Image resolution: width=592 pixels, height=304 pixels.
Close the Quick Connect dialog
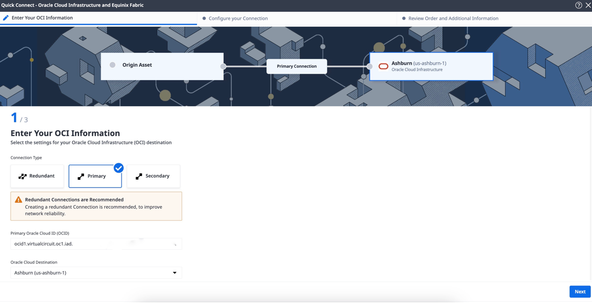588,5
